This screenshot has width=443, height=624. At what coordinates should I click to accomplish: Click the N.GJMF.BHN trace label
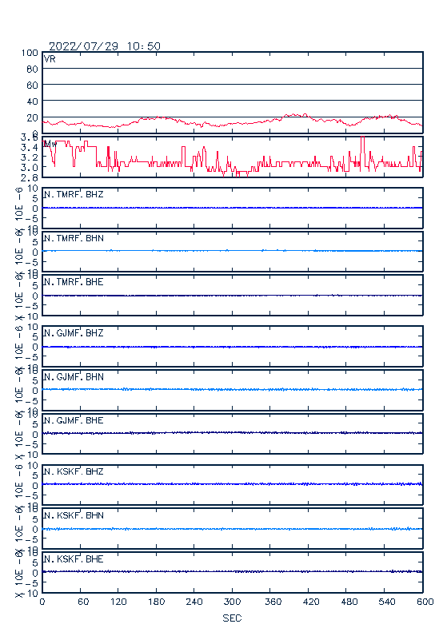pyautogui.click(x=74, y=376)
